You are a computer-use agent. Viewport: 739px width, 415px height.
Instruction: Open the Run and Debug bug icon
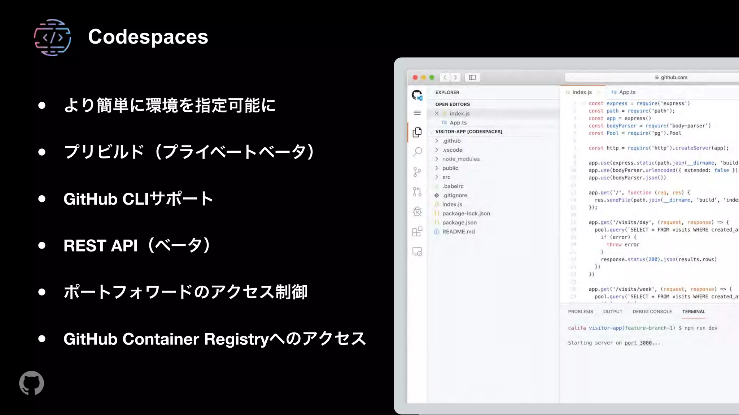(417, 211)
